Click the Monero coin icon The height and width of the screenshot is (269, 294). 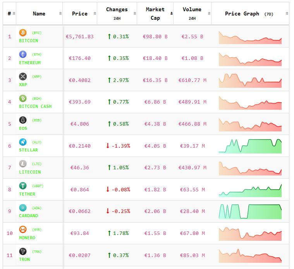coord(23,230)
